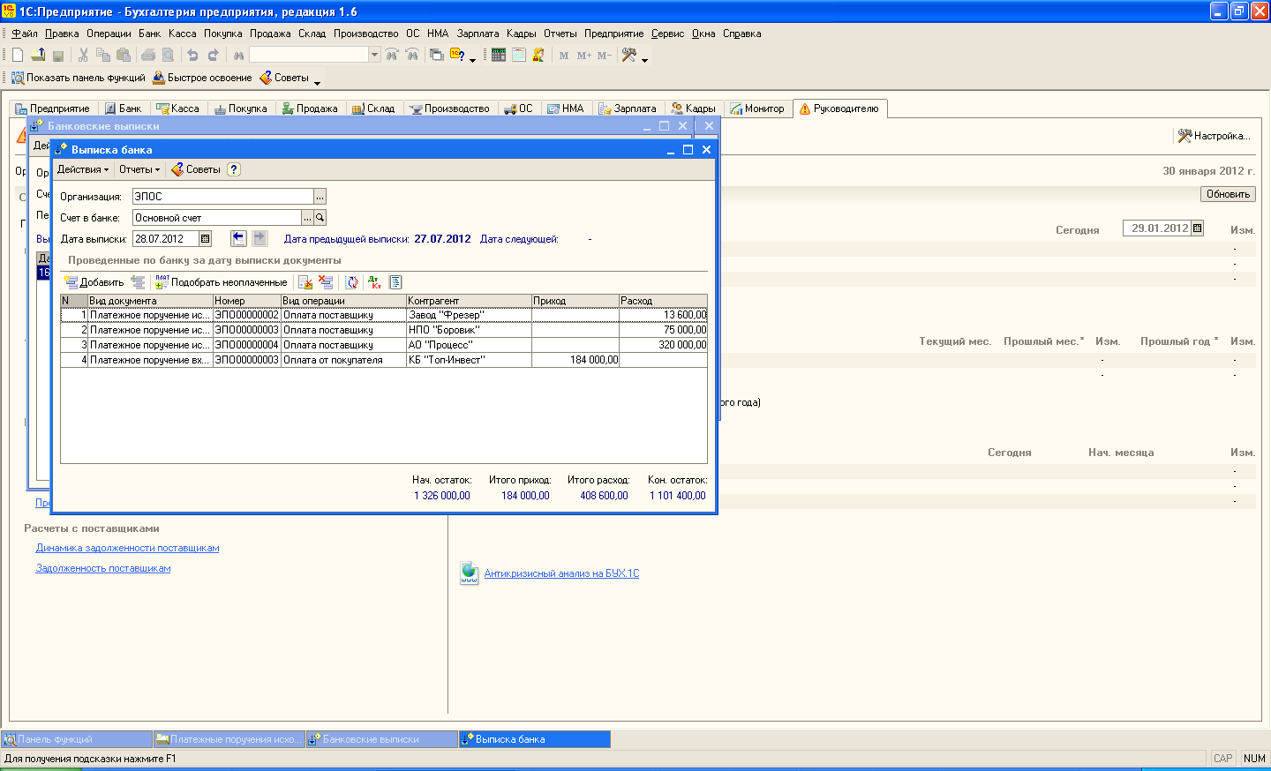Screen dimensions: 1271x771
Task: Click the Дата выписки field 28.07.2012
Action: (x=166, y=239)
